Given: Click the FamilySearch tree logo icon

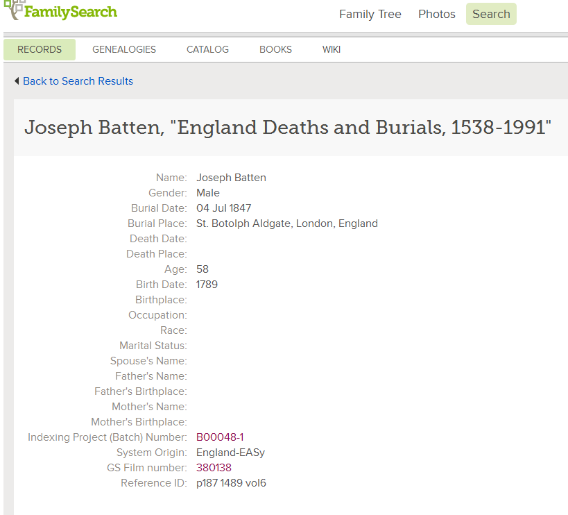Looking at the screenshot, I should point(14,10).
